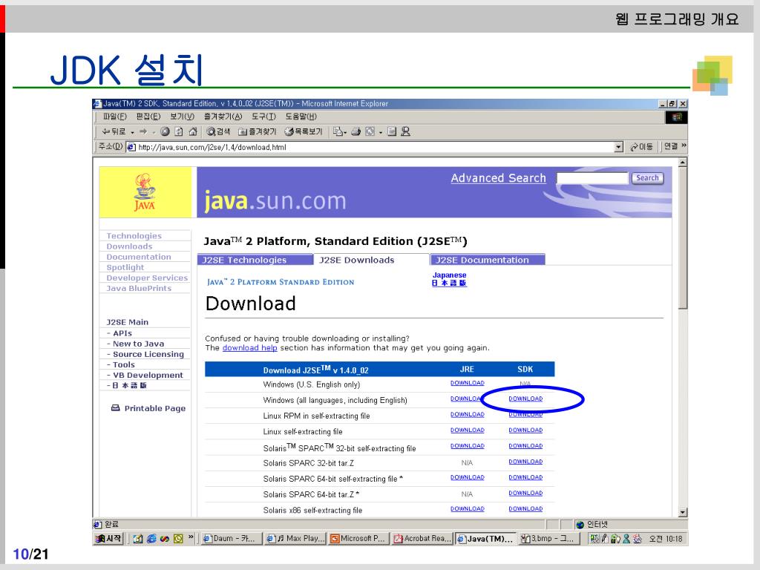The width and height of the screenshot is (760, 570).
Task: Click SDK DOWNLOAD for Solaris SPARC 32-bit tar.Z
Action: pyautogui.click(x=525, y=462)
